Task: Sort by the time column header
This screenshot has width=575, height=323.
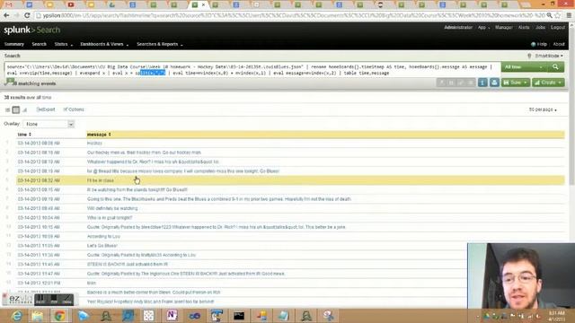Action: point(24,135)
